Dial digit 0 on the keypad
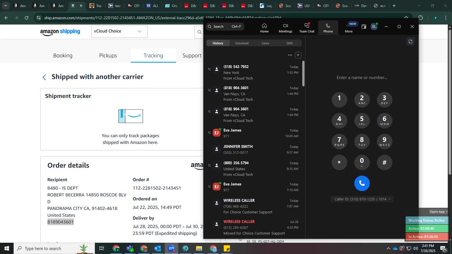 click(362, 162)
